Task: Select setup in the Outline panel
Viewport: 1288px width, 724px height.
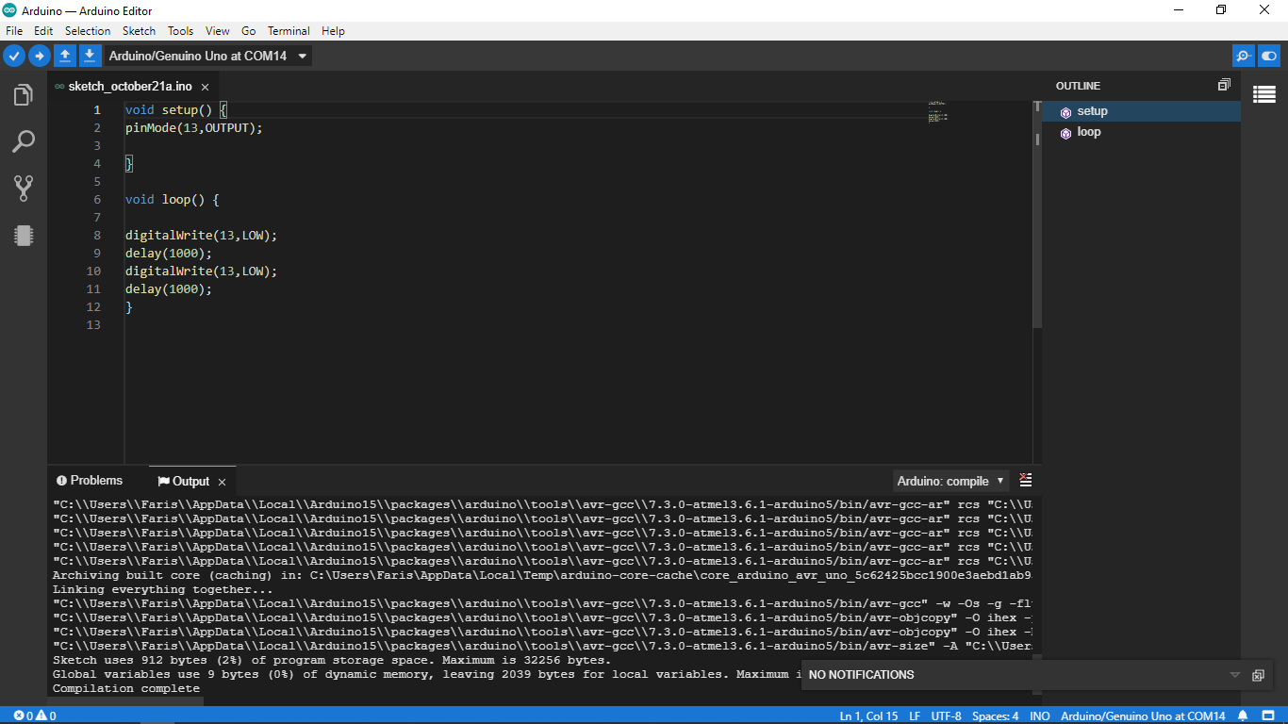Action: (1141, 111)
